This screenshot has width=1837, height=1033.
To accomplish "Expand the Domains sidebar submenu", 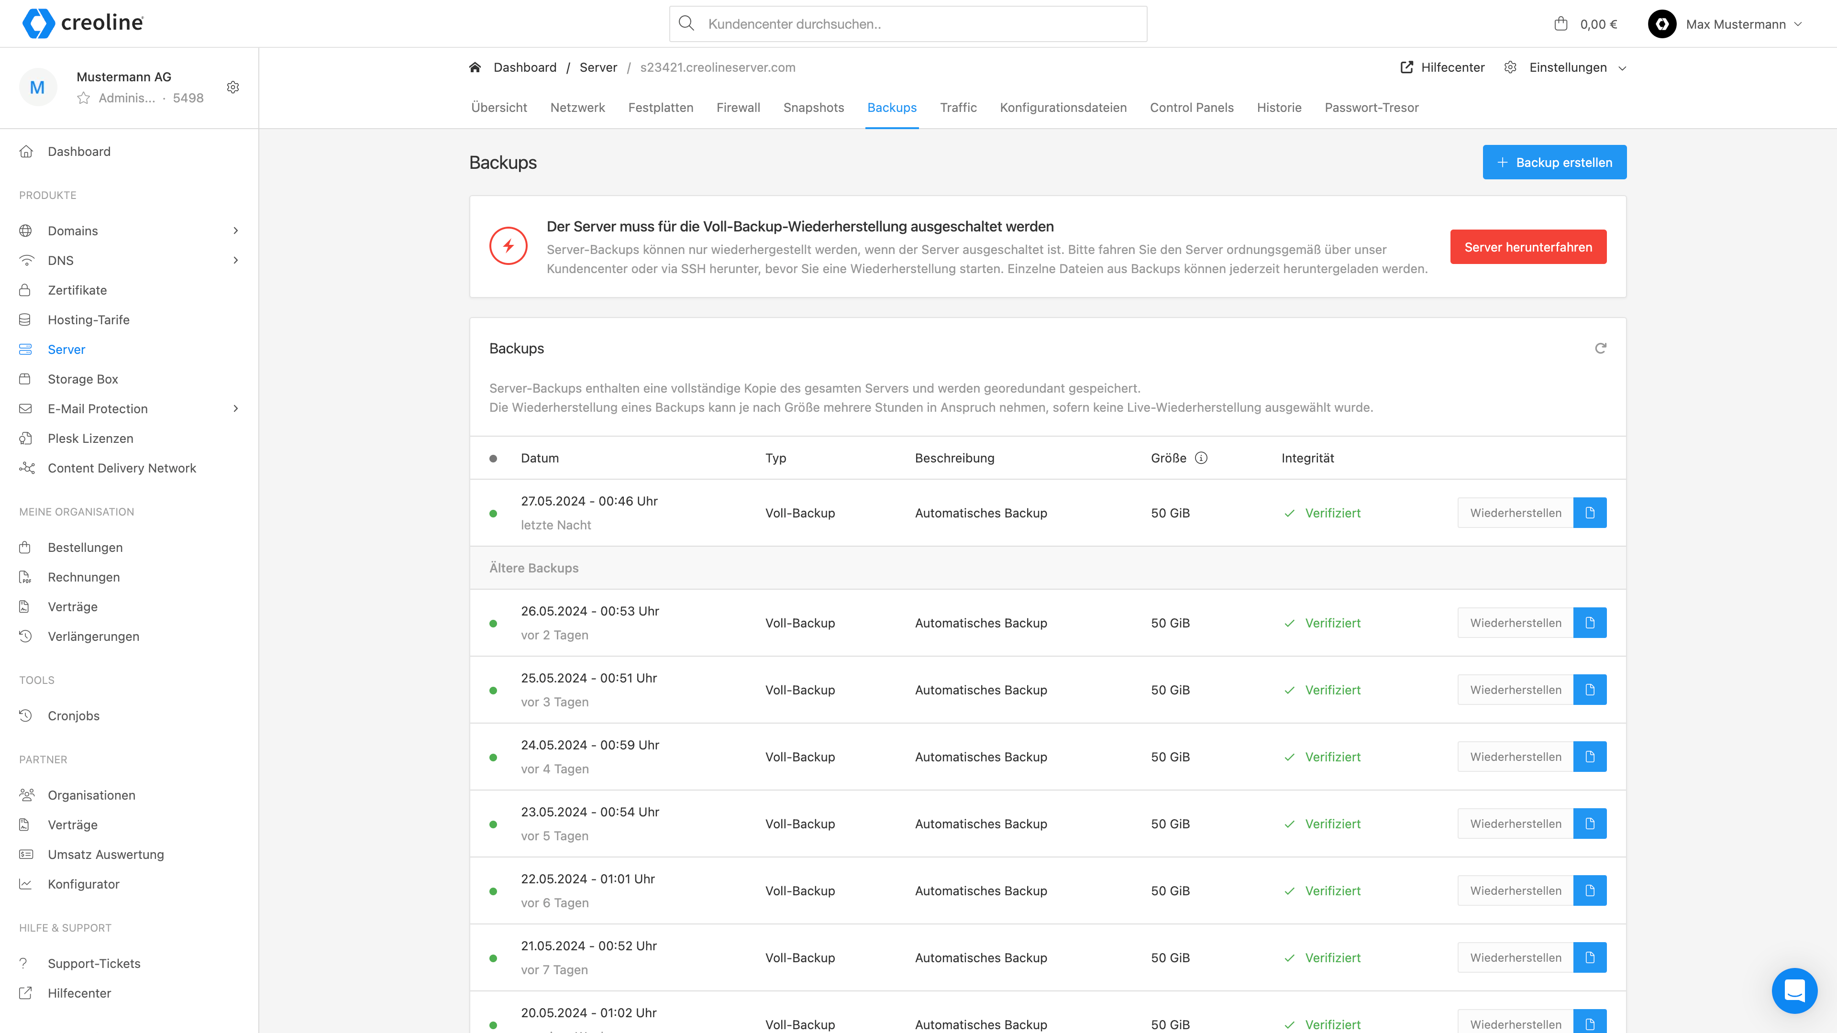I will tap(235, 230).
